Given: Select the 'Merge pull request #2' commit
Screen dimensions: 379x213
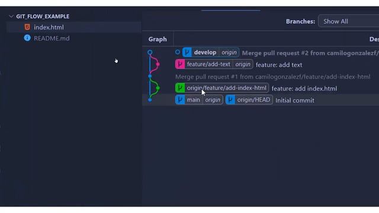Looking at the screenshot, I should tap(310, 53).
